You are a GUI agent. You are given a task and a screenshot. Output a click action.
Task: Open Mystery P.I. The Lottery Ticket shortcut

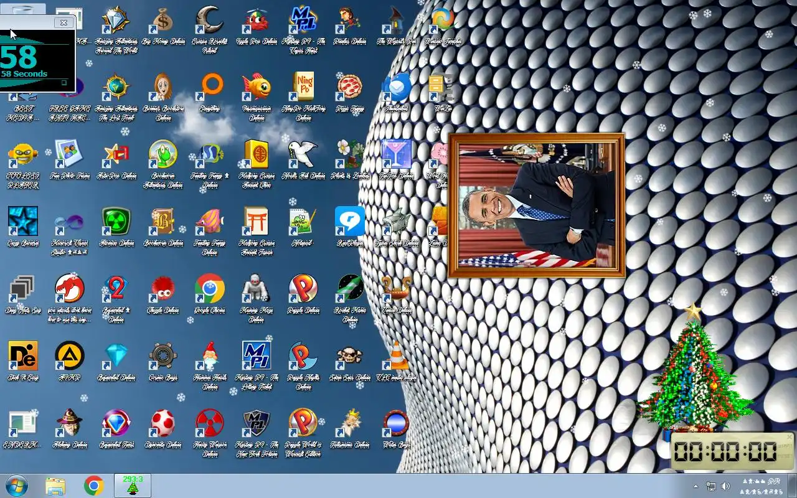click(257, 356)
